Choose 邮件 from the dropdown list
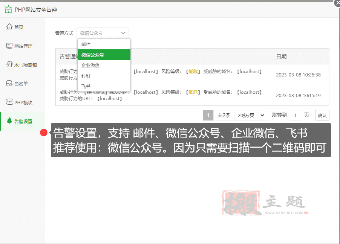The image size is (340, 244). [104, 44]
